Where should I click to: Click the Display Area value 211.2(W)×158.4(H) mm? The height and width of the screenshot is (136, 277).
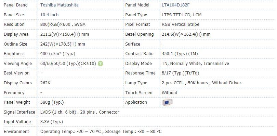tap(65, 34)
